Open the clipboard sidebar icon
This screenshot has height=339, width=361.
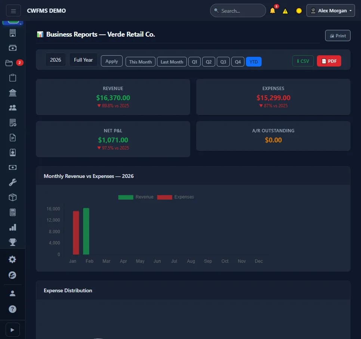point(13,78)
